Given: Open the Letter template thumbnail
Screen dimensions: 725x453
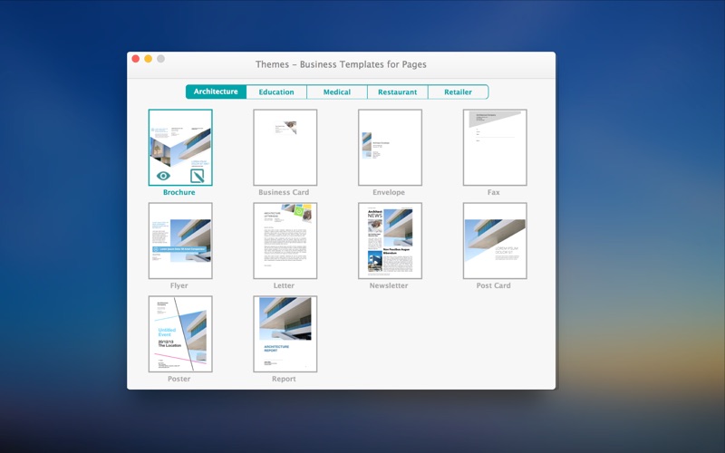Looking at the screenshot, I should [x=285, y=241].
